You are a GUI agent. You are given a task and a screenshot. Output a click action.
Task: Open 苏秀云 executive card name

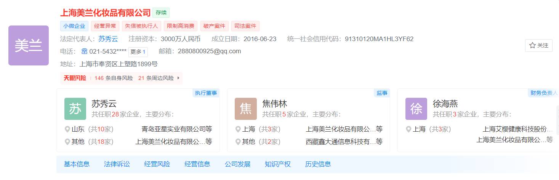(x=104, y=104)
